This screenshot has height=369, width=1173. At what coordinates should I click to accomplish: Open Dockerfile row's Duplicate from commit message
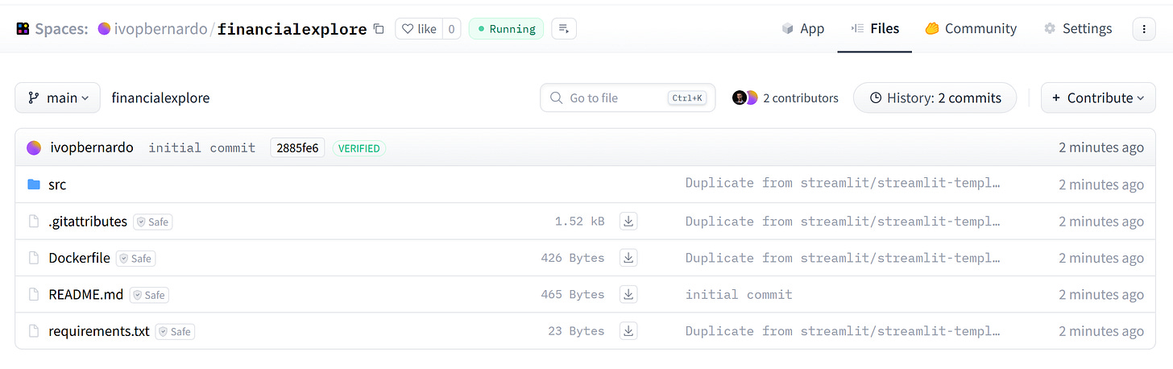tap(843, 258)
